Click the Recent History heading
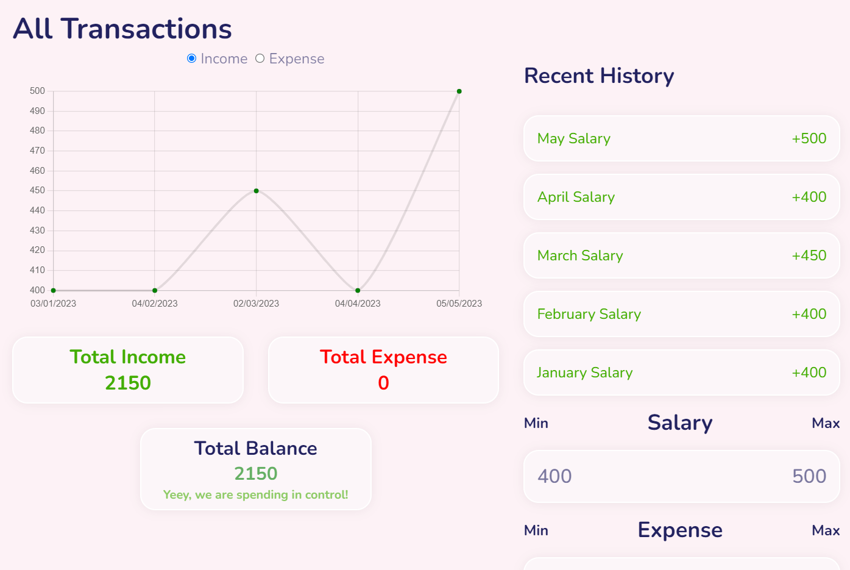850x570 pixels. pos(599,76)
